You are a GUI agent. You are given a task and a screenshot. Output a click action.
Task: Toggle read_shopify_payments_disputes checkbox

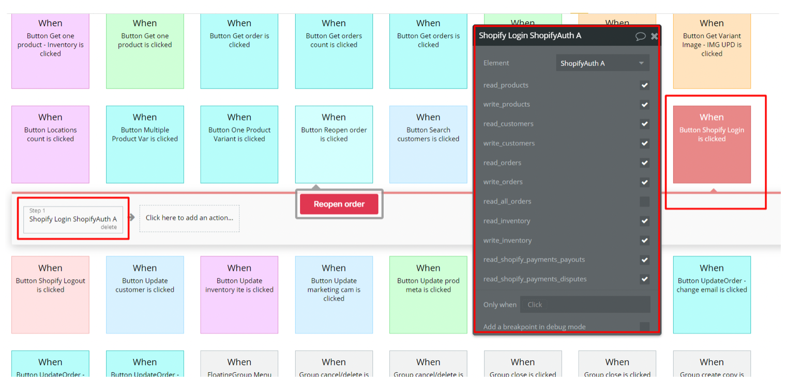point(644,279)
